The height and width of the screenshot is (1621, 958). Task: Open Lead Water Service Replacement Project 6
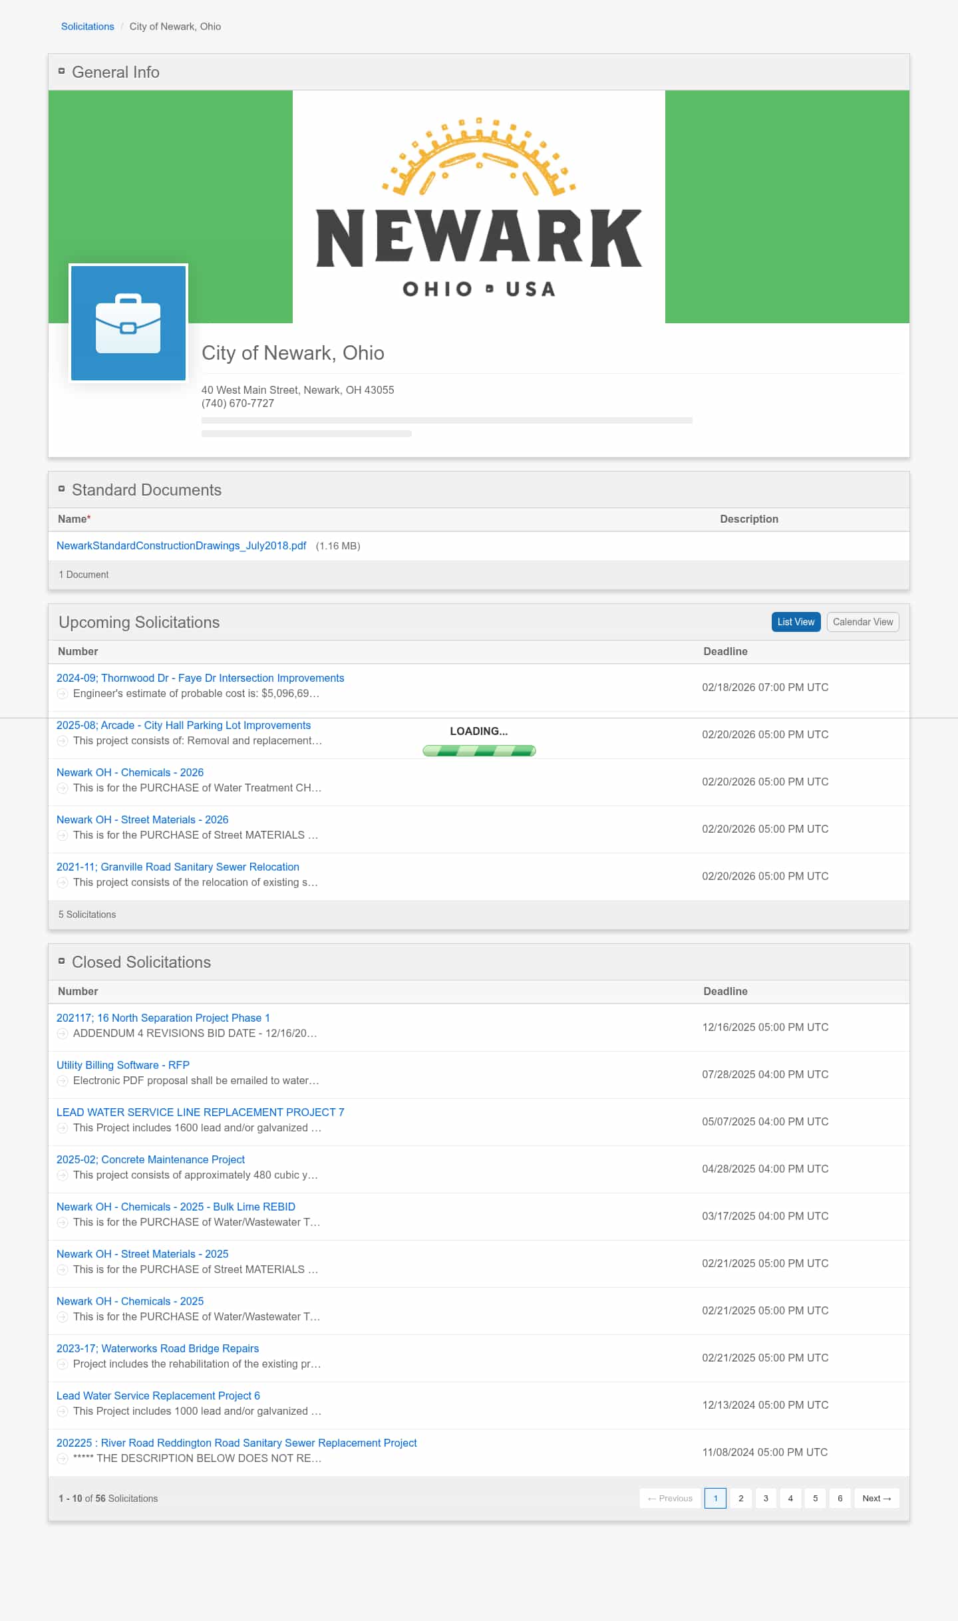(x=158, y=1396)
